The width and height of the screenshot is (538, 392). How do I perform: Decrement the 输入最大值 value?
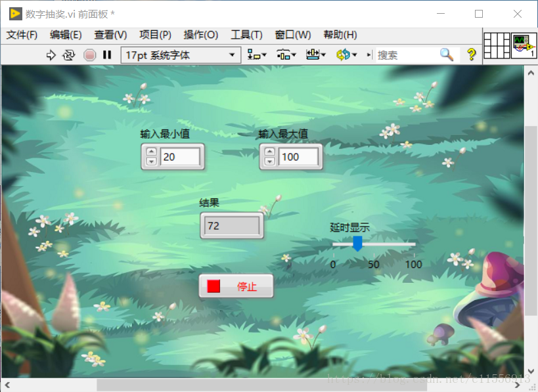click(x=270, y=161)
